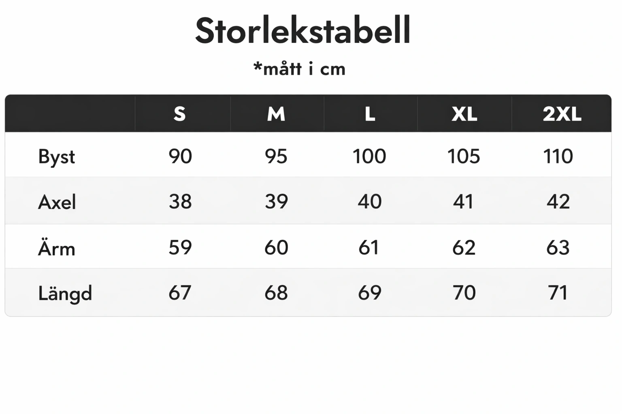Viewport: 622px width, 414px height.
Task: Click the Byst value 90 for size S
Action: click(x=180, y=156)
